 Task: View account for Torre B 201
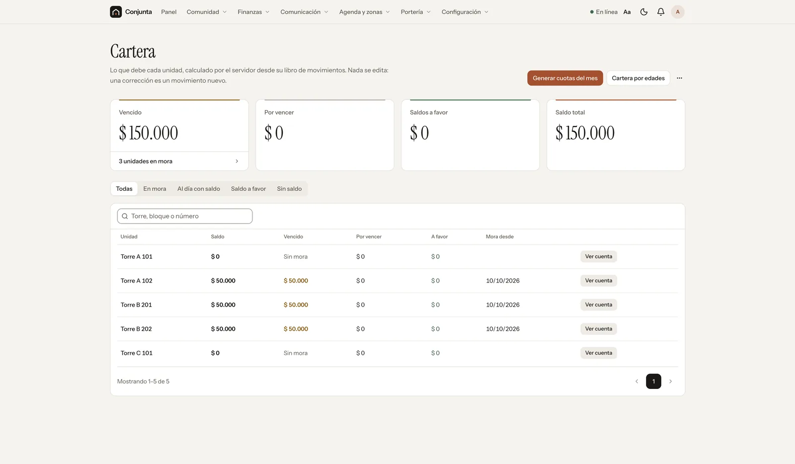(598, 305)
